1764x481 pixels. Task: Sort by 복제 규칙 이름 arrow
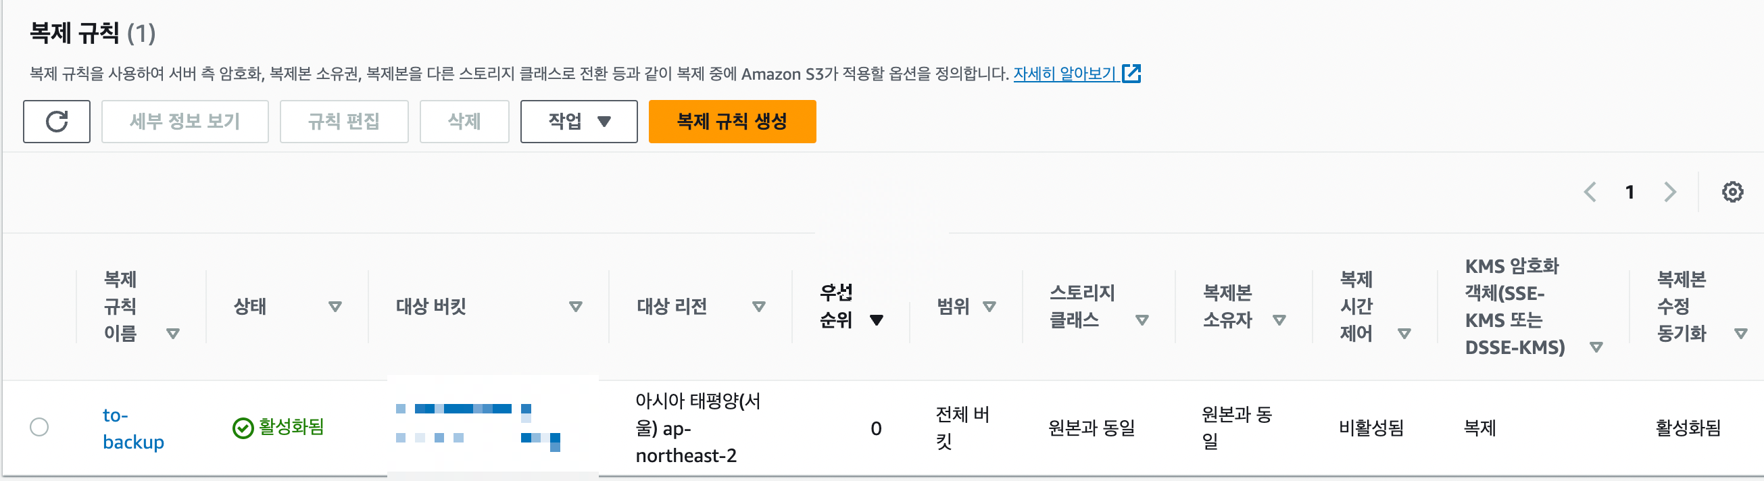pos(173,334)
